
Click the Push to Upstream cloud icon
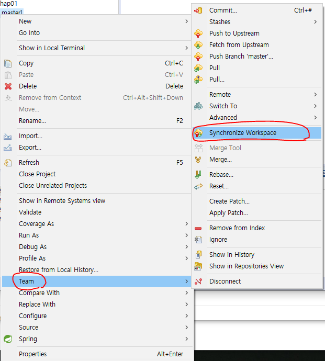[x=198, y=33]
